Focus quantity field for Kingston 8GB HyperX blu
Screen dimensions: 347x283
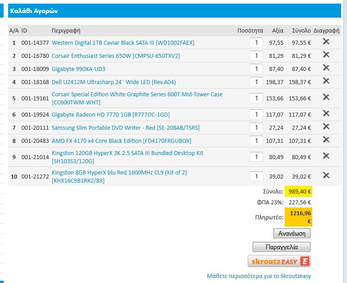256,176
